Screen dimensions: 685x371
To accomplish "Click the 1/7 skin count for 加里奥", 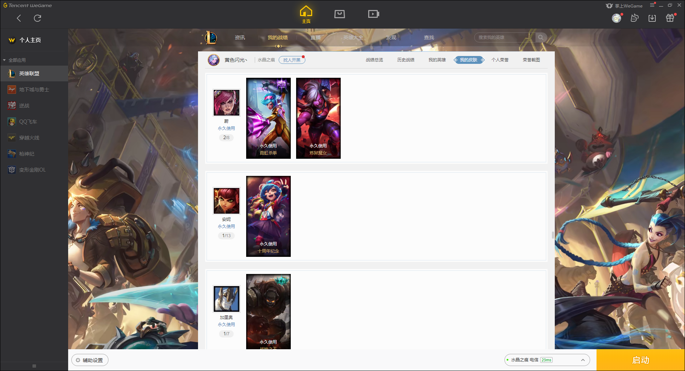I will point(226,334).
